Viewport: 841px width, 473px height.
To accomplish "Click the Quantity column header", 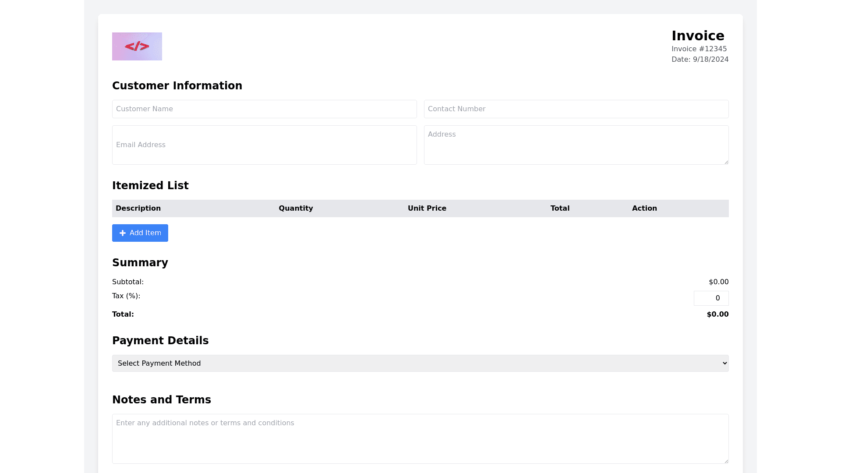I will 296,208.
